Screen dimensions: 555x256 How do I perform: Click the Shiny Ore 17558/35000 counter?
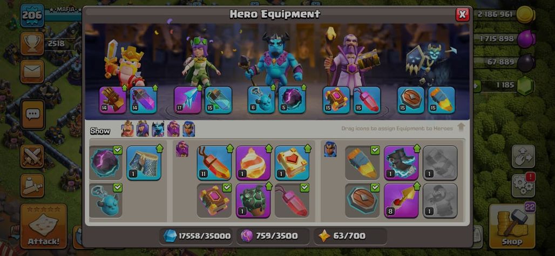coord(197,236)
